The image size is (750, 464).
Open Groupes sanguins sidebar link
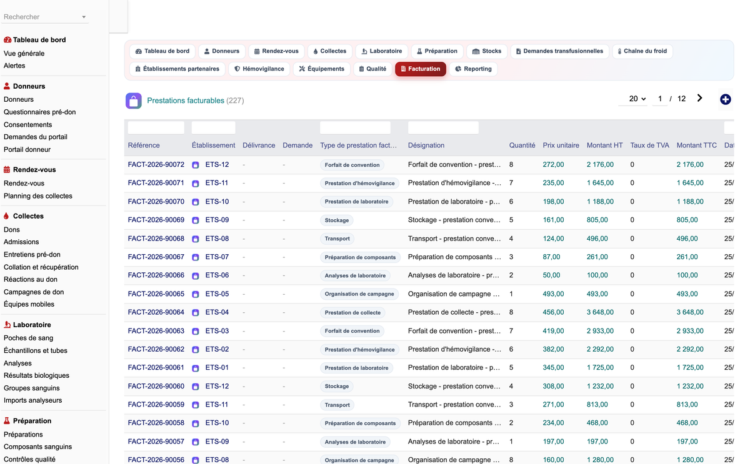[31, 388]
